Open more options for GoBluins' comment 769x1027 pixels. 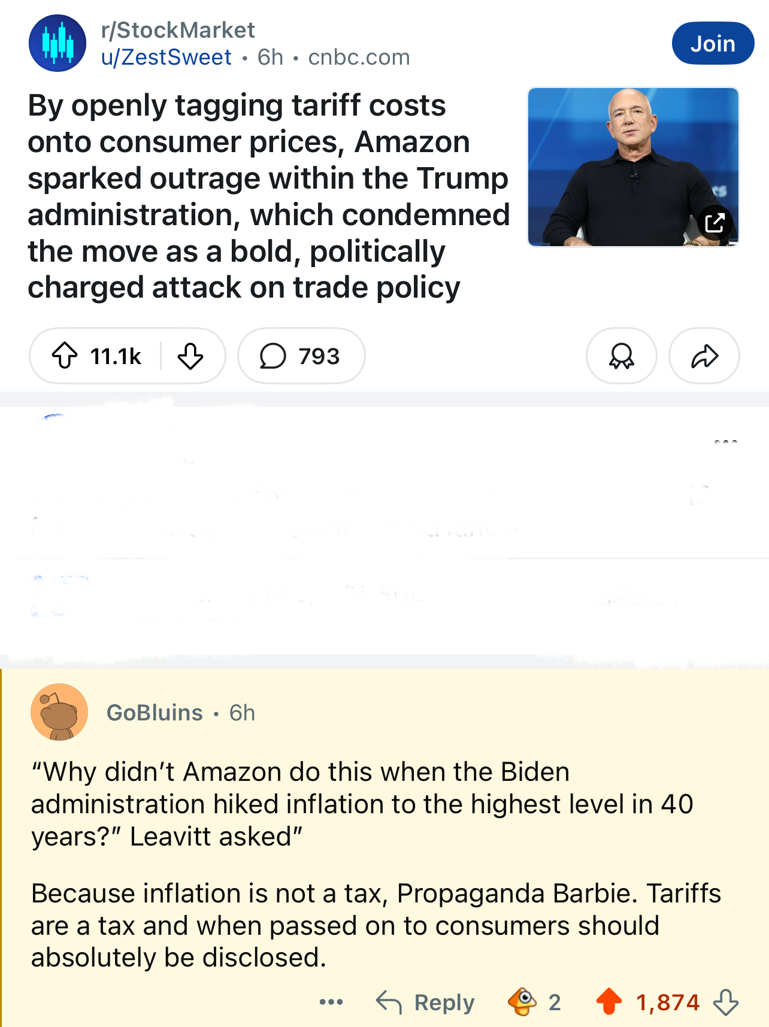331,1001
